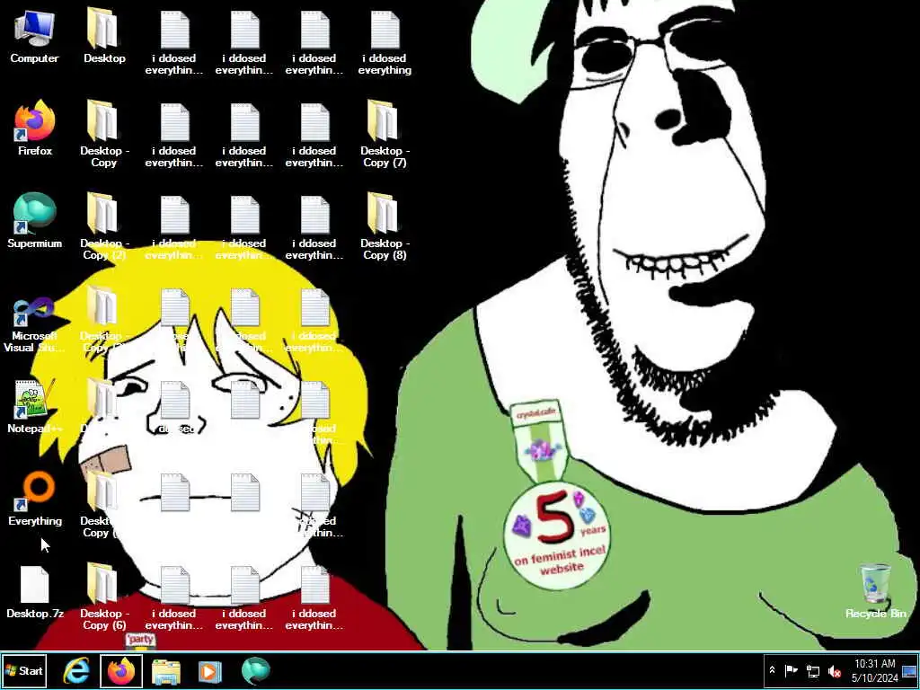The width and height of the screenshot is (920, 690).
Task: Select the folder named just Desktop
Action: tap(104, 36)
